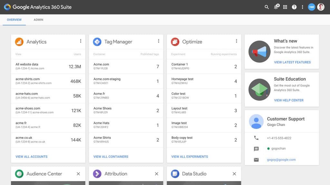
Task: Open the Color test experiment
Action: coord(204,96)
